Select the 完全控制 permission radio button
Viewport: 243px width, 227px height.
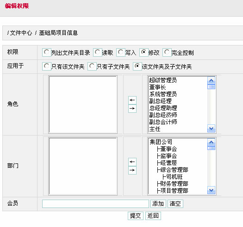[x=167, y=52]
